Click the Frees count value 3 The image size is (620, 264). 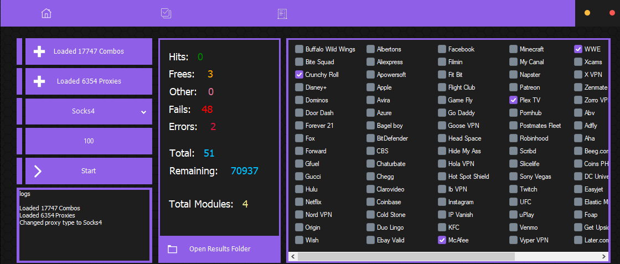tap(210, 74)
